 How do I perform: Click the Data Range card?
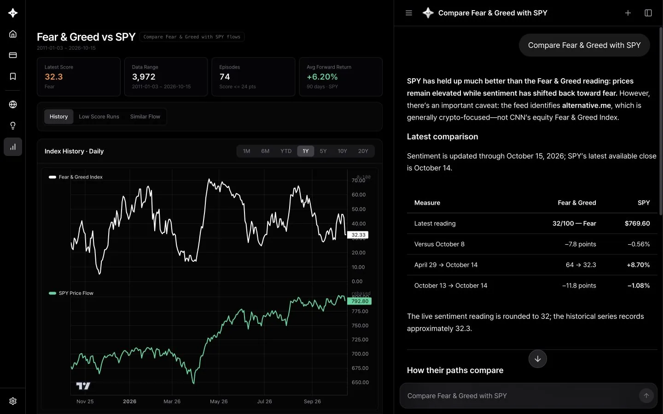click(166, 77)
